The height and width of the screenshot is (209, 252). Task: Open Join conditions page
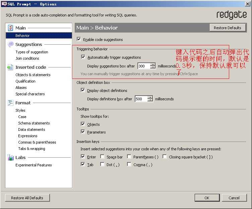pos(27,58)
